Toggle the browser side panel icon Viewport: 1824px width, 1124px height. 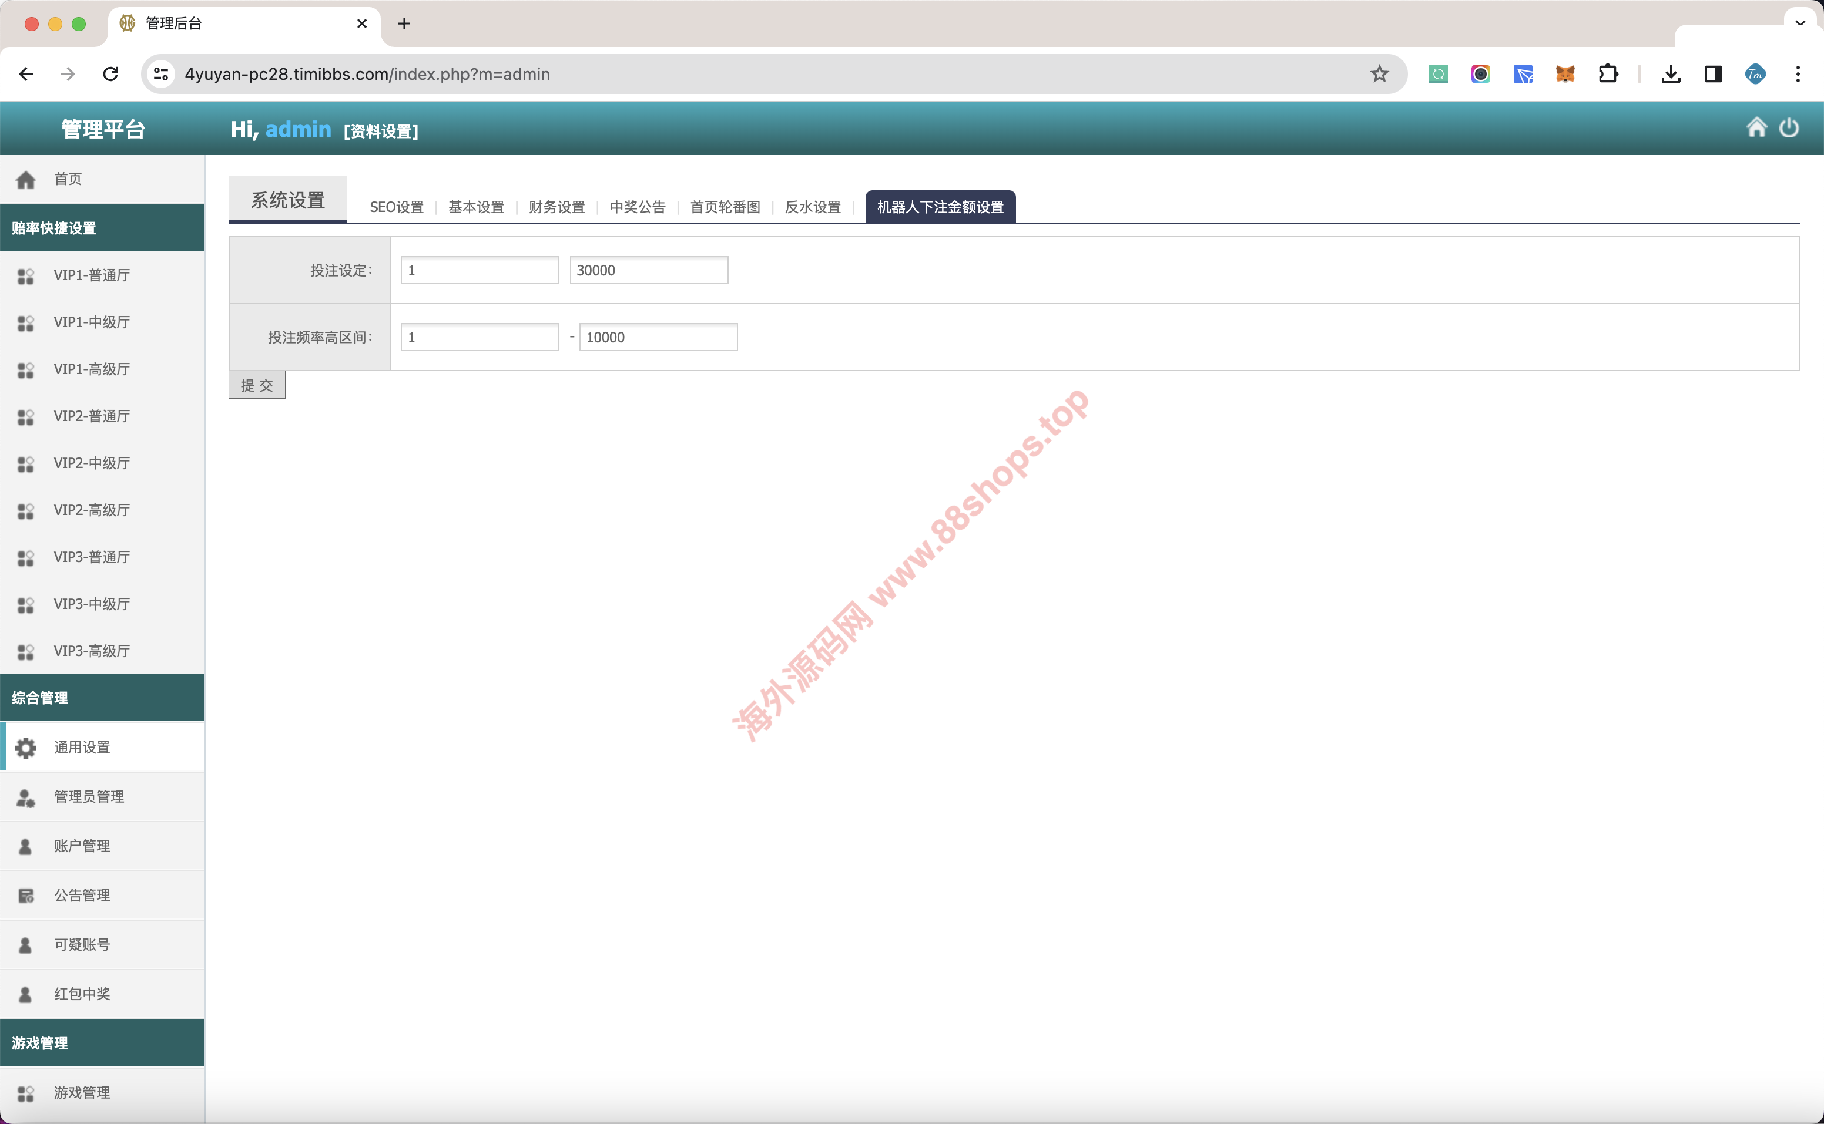tap(1713, 73)
